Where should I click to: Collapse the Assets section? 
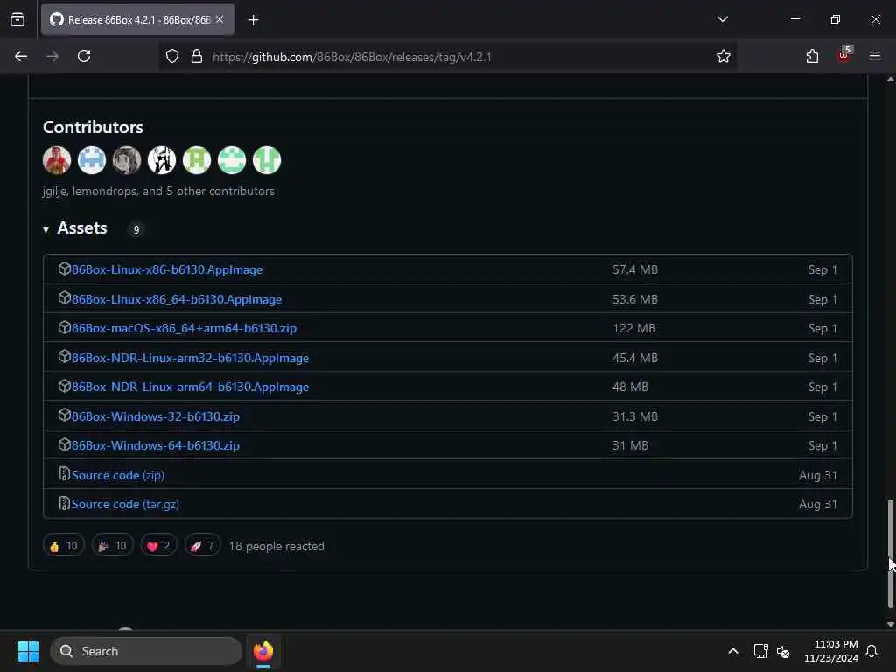(75, 228)
